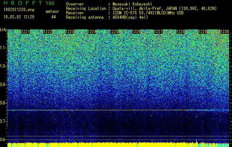Click time marker 1229

coord(202,32)
